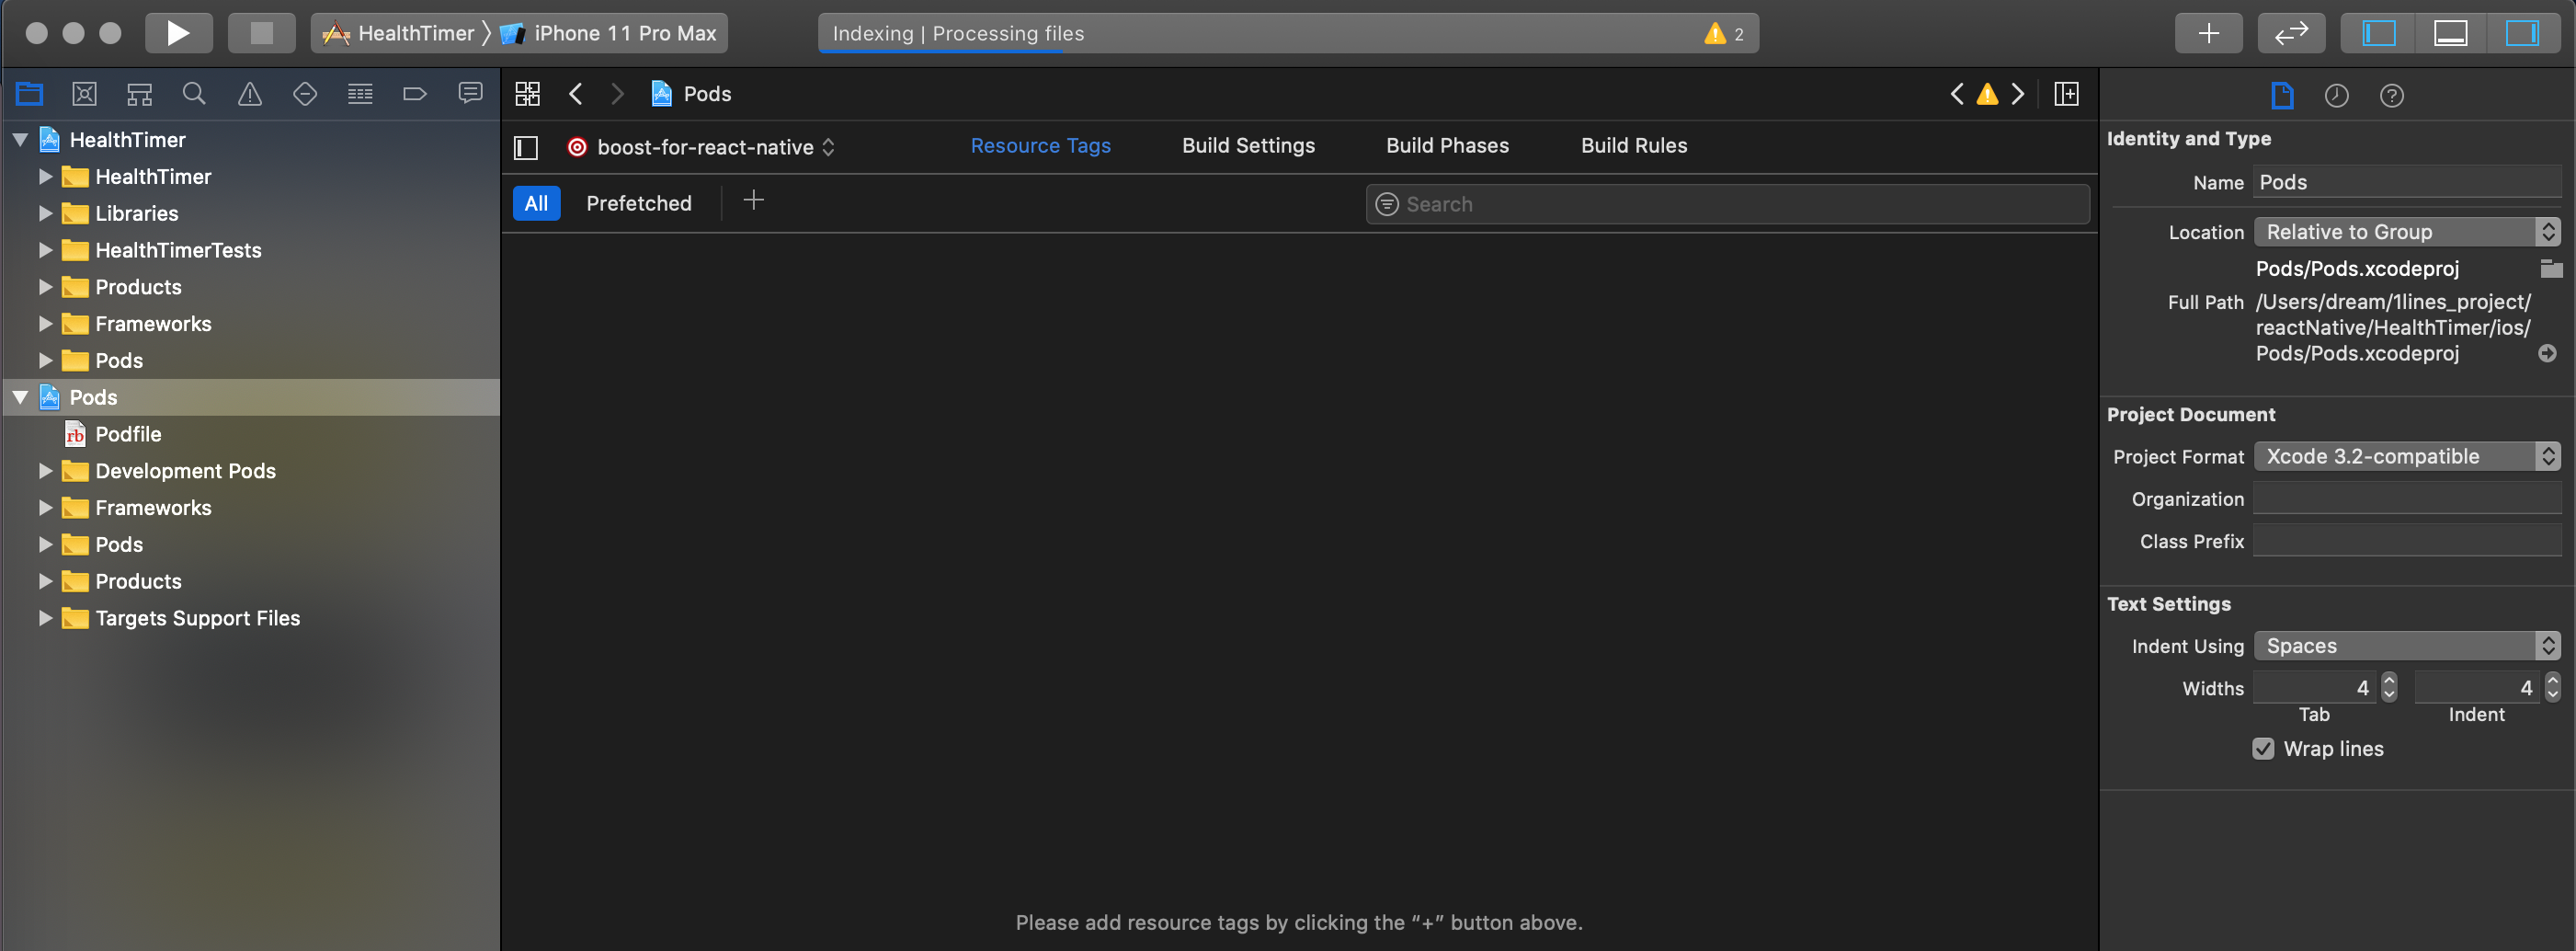The height and width of the screenshot is (951, 2576).
Task: Expand the Development Pods folder
Action: (x=45, y=471)
